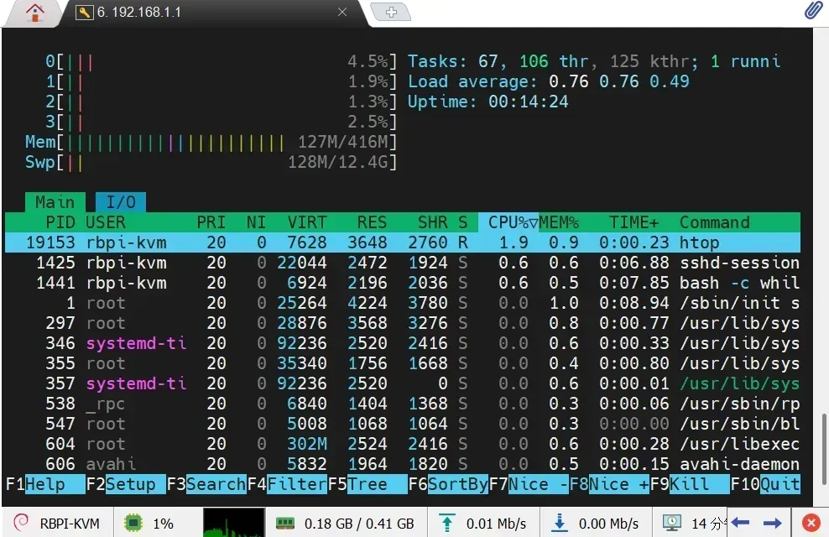Image resolution: width=829 pixels, height=537 pixels.
Task: Click the Swp usage meter bar
Action: click(x=211, y=162)
